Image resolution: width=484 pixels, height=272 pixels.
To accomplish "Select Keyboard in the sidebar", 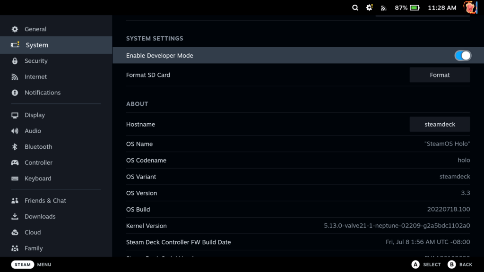I will pyautogui.click(x=38, y=178).
